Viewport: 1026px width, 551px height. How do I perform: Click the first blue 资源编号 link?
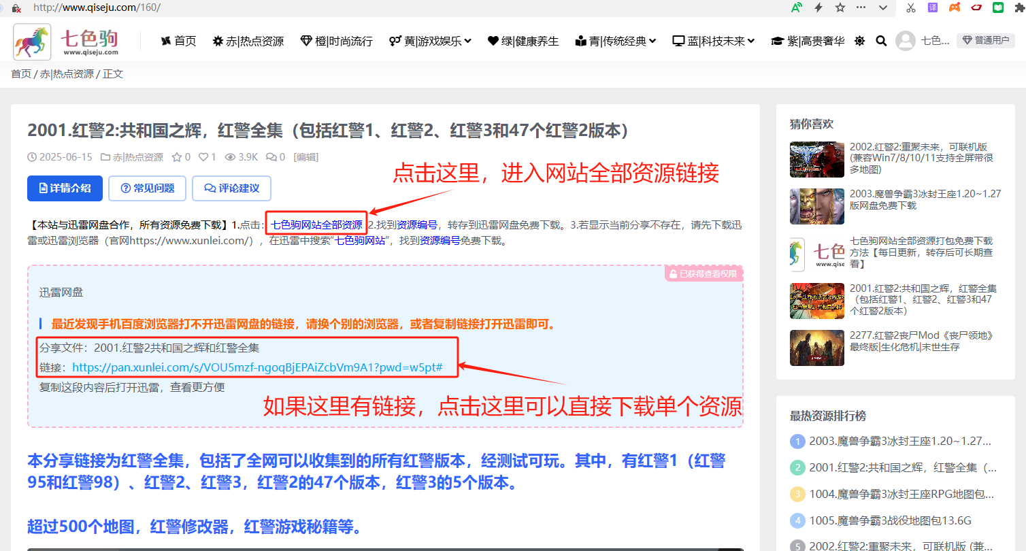417,224
